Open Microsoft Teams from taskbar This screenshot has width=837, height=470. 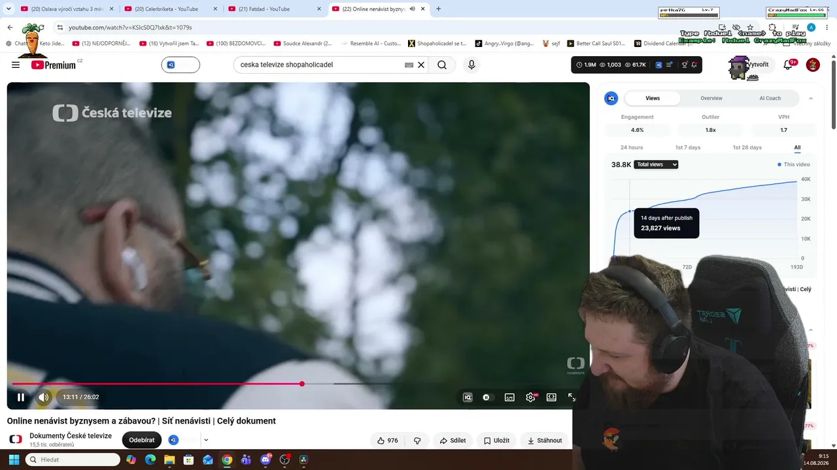pos(246,460)
